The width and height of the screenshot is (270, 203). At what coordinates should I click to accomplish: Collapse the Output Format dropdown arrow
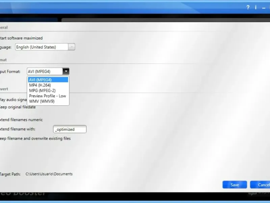[x=66, y=71]
